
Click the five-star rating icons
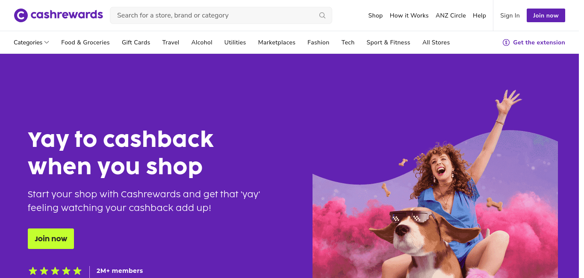(x=55, y=271)
